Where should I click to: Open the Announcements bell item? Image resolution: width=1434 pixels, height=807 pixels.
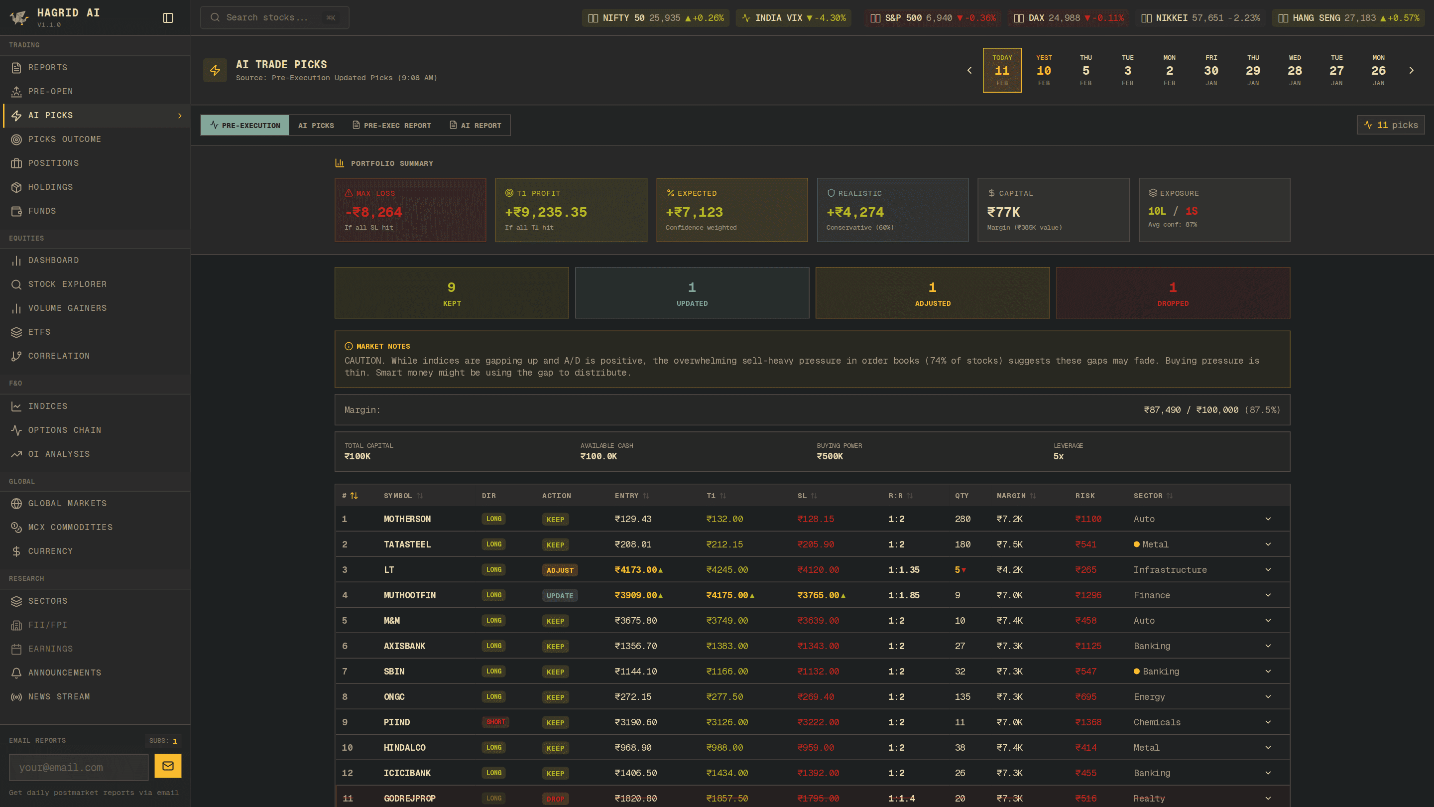[65, 673]
